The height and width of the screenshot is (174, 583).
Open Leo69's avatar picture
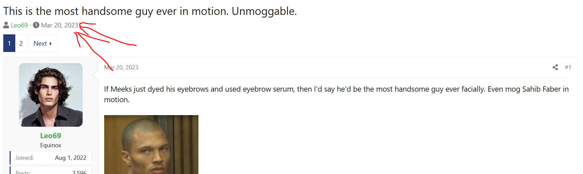coord(51,95)
